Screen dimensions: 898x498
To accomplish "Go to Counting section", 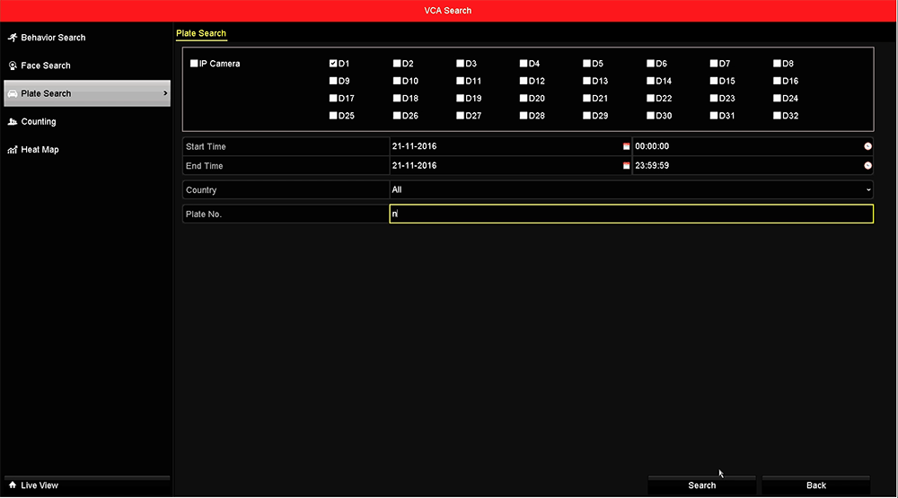I will (x=87, y=122).
